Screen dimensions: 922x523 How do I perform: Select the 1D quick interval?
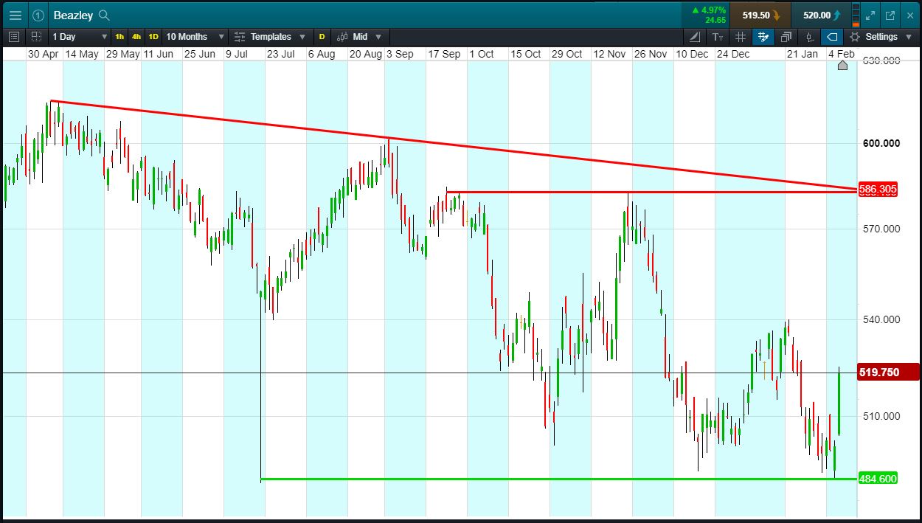[153, 36]
